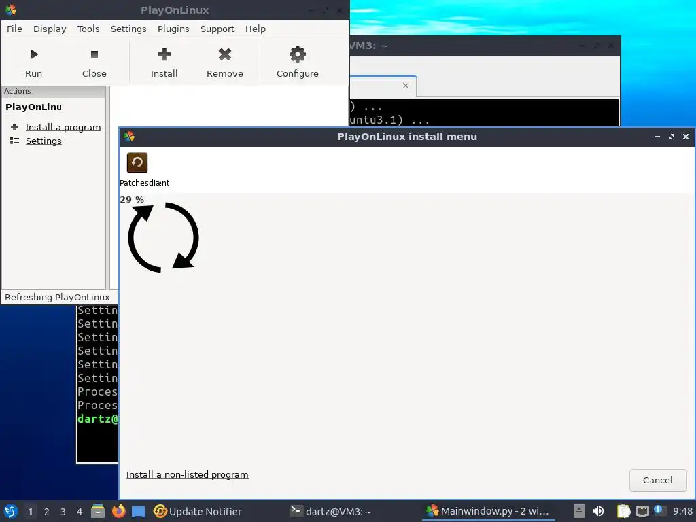Click the Remove toolbar button
This screenshot has width=696, height=522.
(224, 63)
